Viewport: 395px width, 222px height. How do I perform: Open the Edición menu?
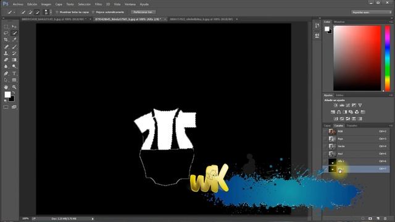click(x=32, y=4)
